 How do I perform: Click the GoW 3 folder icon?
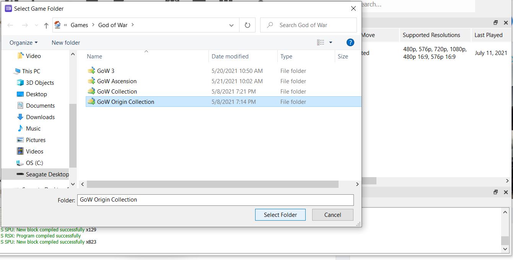(x=91, y=71)
